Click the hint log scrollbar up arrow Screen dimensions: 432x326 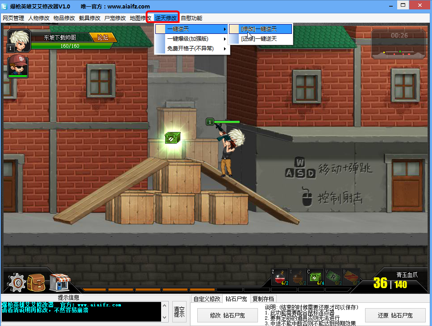tap(165, 305)
